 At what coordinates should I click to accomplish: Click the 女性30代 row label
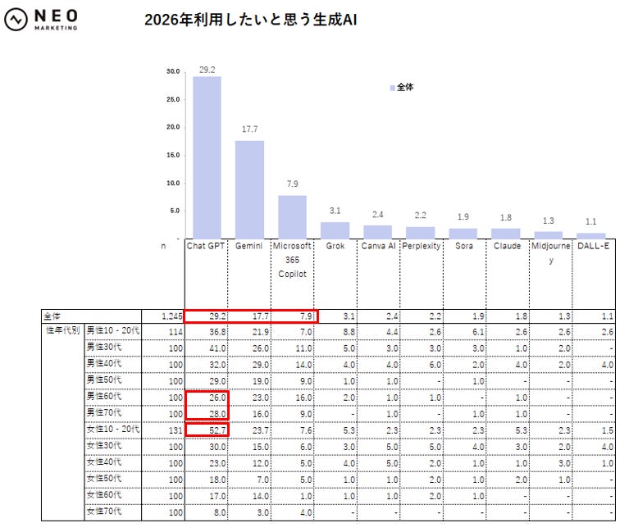[x=104, y=446]
